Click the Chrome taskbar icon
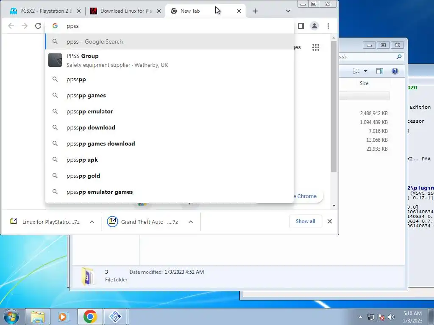Image resolution: width=434 pixels, height=325 pixels. point(90,317)
